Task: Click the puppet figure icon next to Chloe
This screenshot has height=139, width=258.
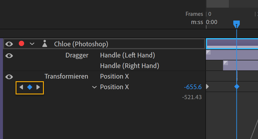Action: click(x=44, y=44)
